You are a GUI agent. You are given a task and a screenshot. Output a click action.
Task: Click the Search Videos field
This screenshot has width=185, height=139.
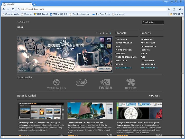click(153, 22)
